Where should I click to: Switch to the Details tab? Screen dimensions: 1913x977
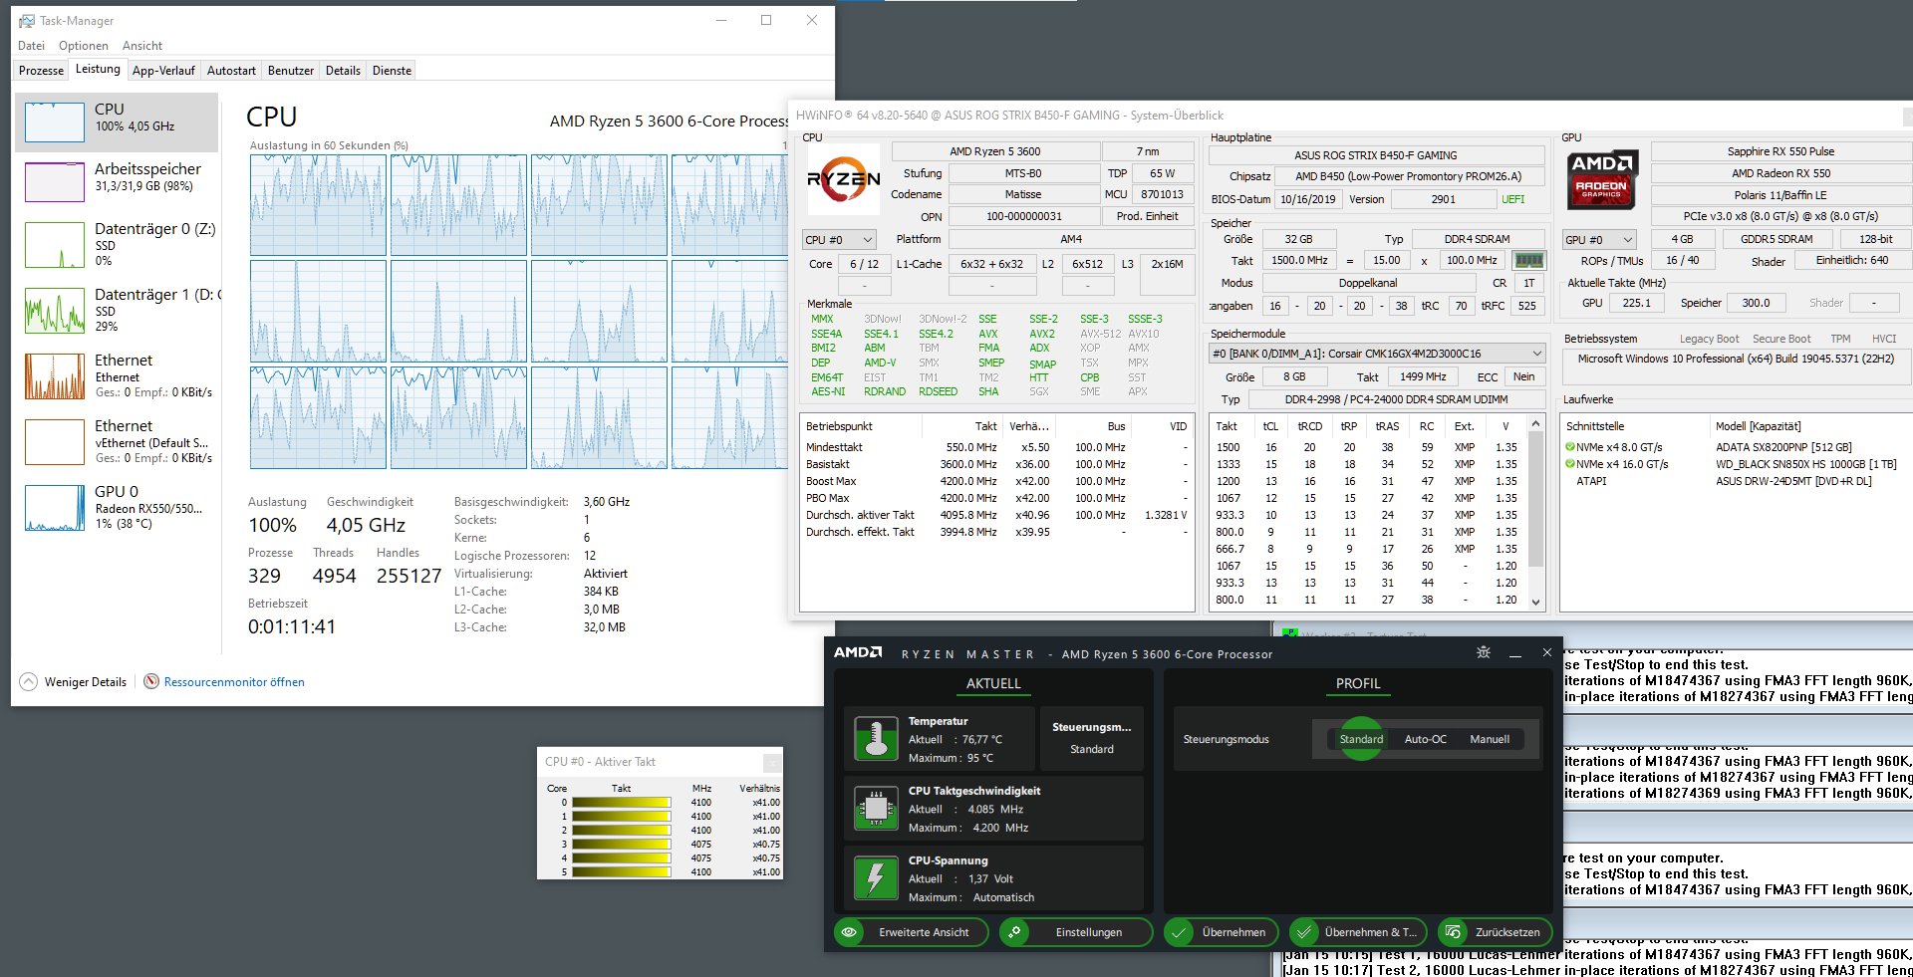pos(343,71)
